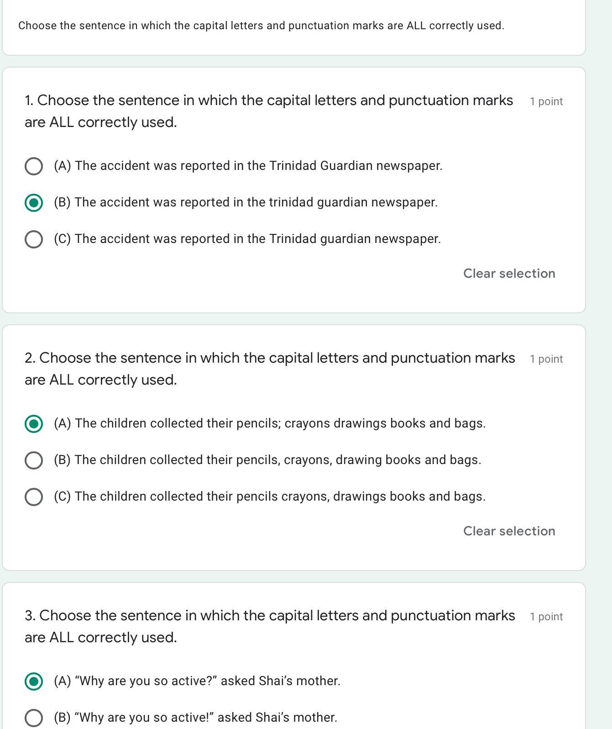Select radio for (B) trinidad guardian sentence
The width and height of the screenshot is (612, 729).
tap(34, 202)
